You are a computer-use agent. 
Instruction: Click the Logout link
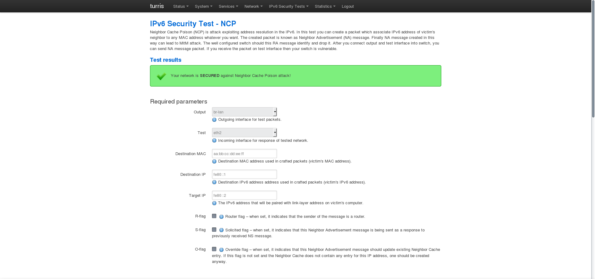(348, 6)
